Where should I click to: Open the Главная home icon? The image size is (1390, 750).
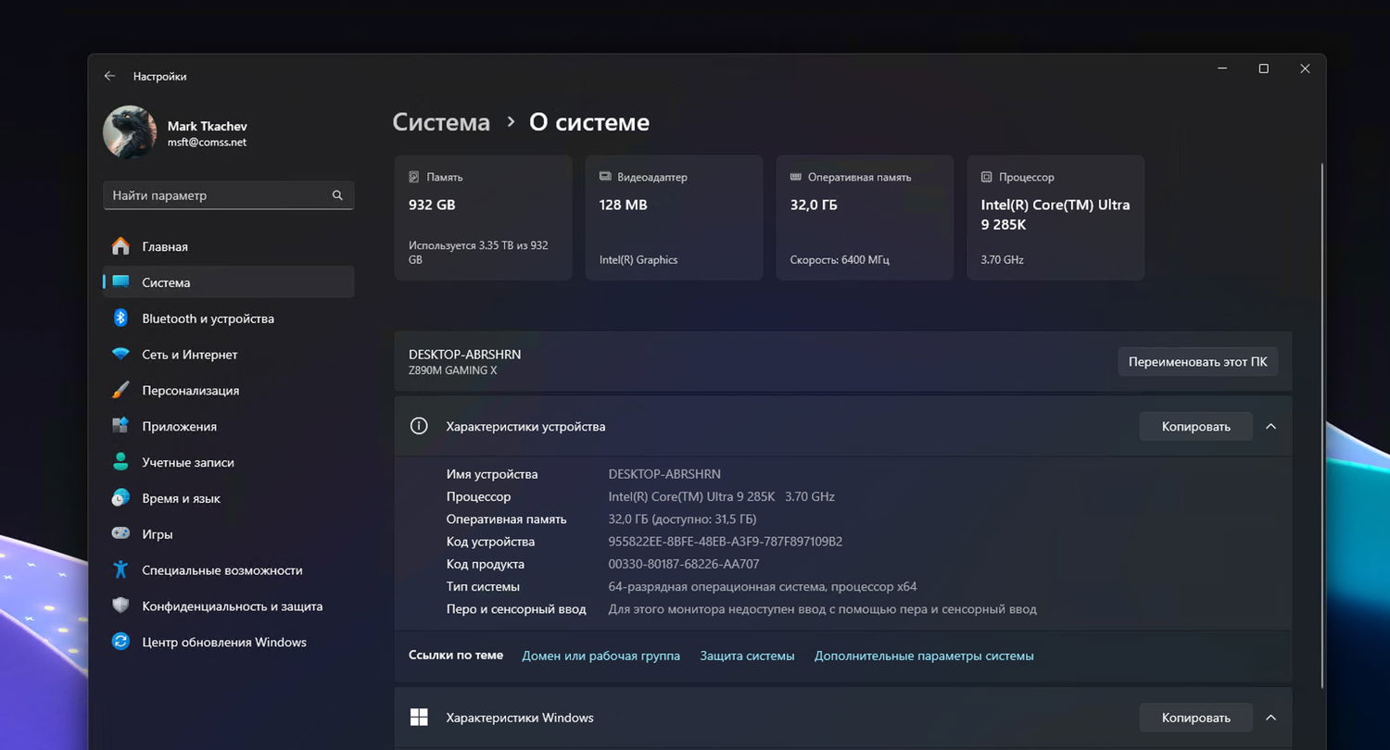click(x=120, y=246)
